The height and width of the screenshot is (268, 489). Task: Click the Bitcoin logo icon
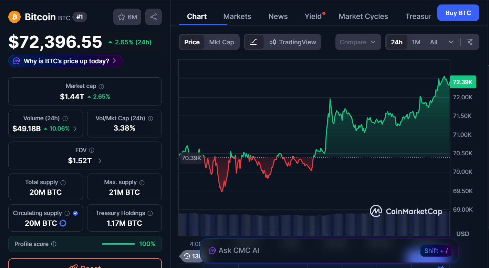click(14, 17)
